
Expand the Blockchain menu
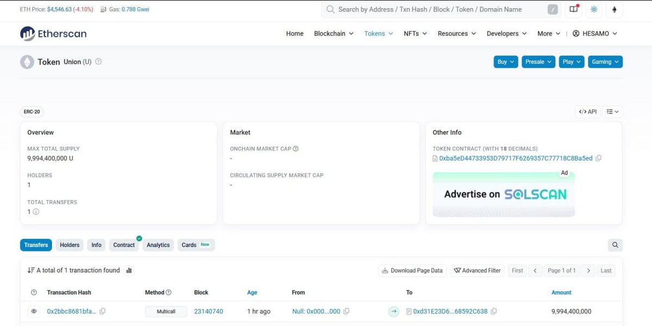(334, 34)
